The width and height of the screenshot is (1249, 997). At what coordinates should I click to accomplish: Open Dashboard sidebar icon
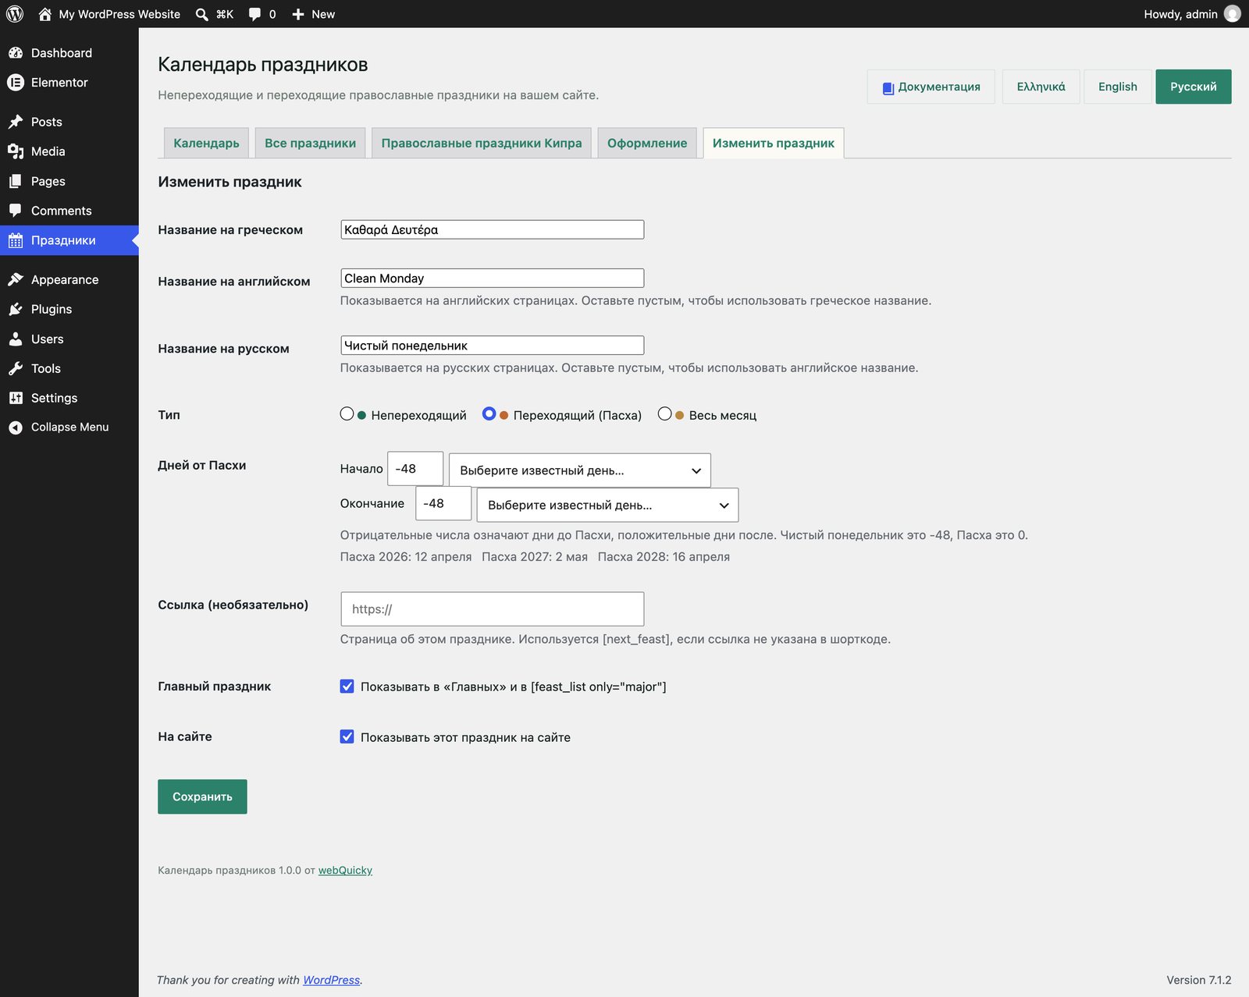click(x=16, y=53)
